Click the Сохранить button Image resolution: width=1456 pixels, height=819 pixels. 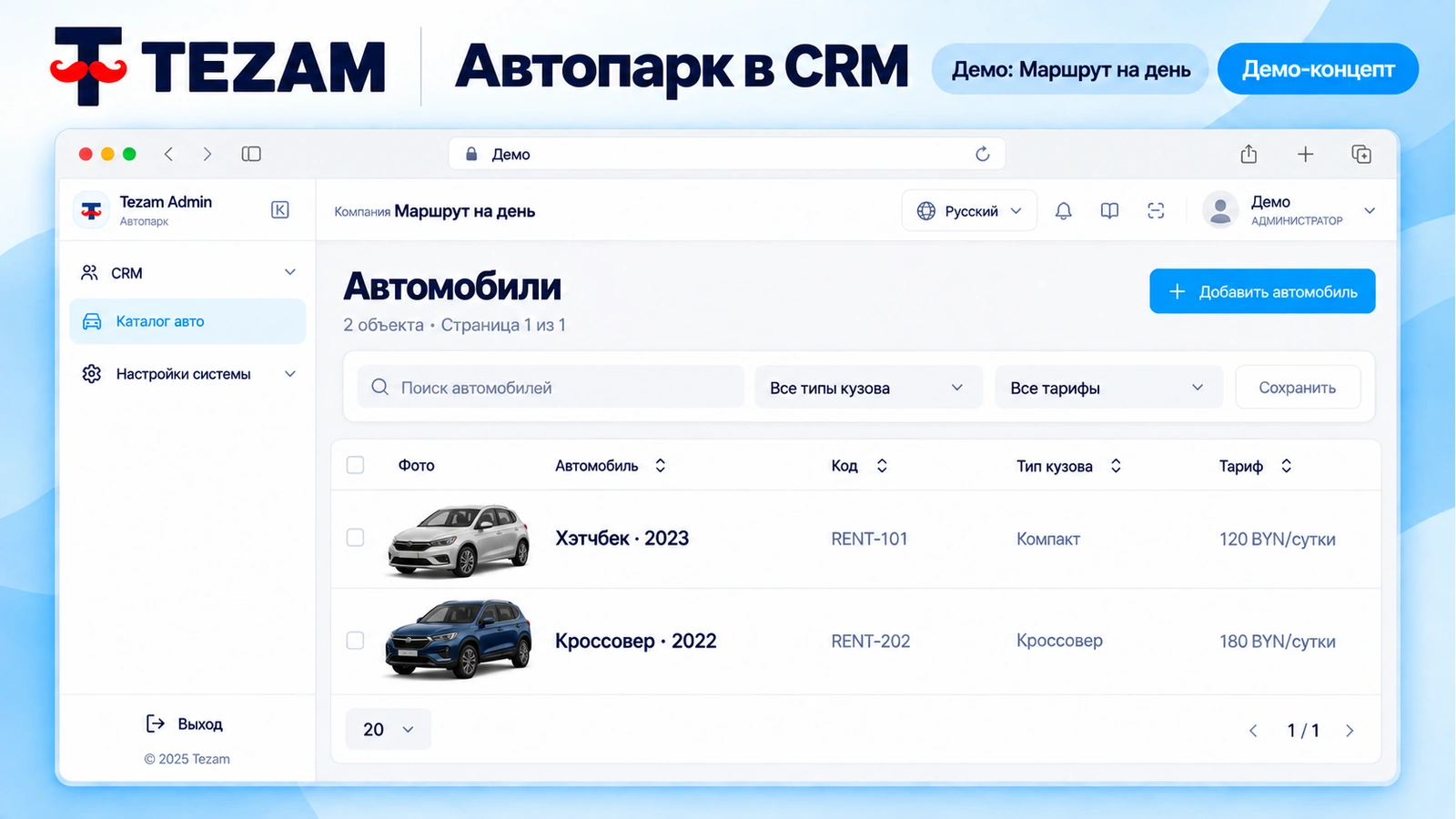[x=1298, y=388]
